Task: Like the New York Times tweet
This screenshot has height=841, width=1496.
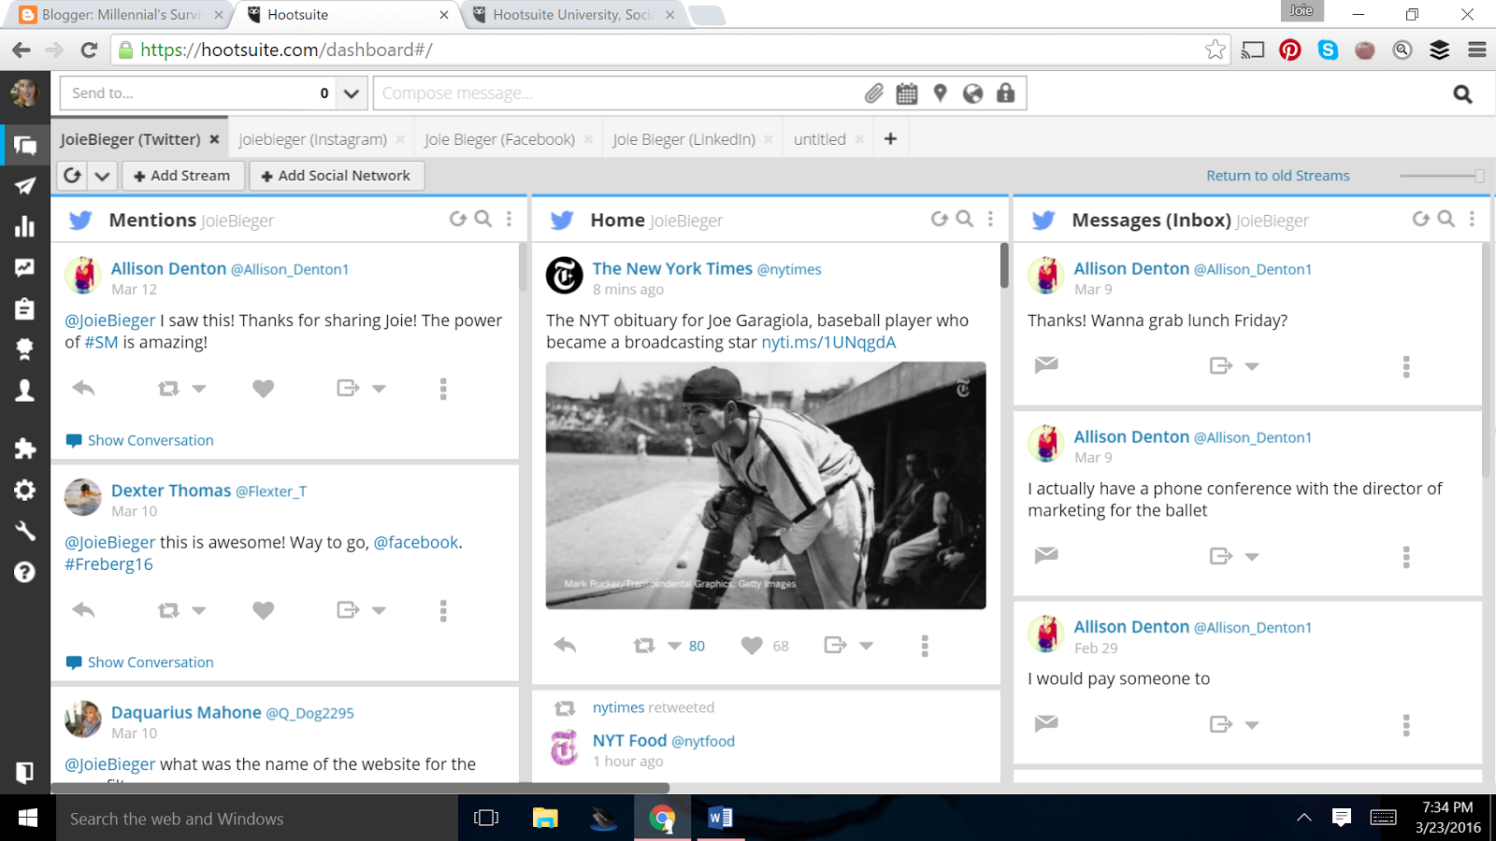Action: coord(752,646)
